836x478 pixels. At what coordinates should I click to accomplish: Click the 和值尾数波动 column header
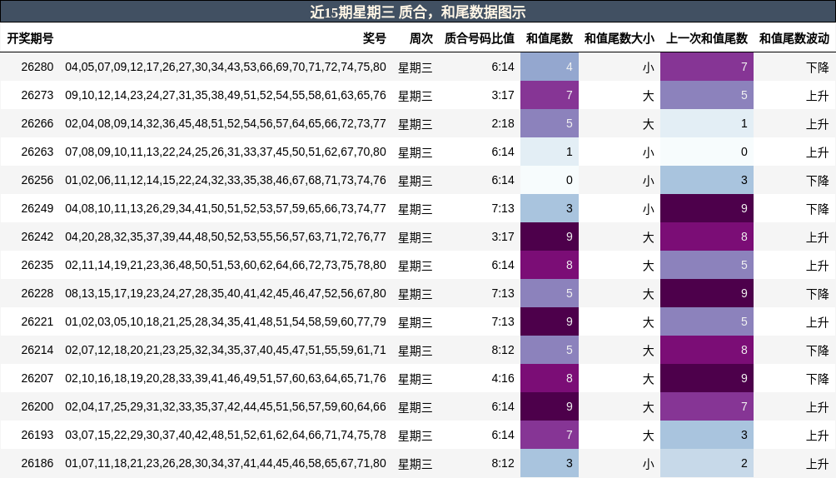click(794, 38)
